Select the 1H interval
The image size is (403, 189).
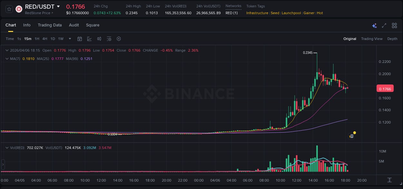click(37, 39)
